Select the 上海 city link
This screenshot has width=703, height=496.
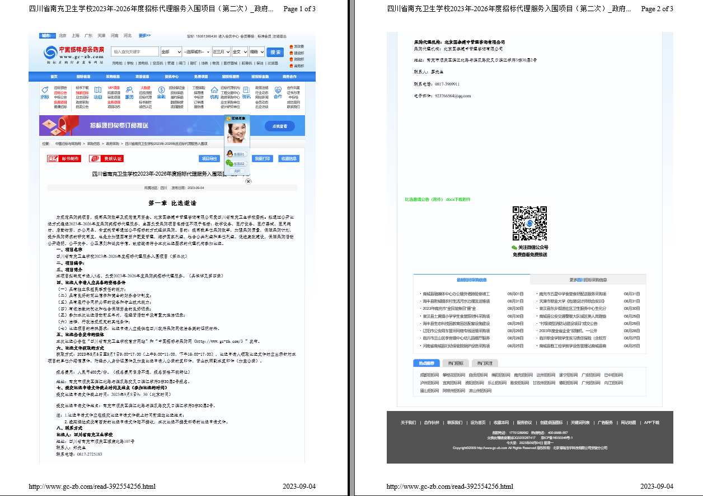[x=76, y=36]
